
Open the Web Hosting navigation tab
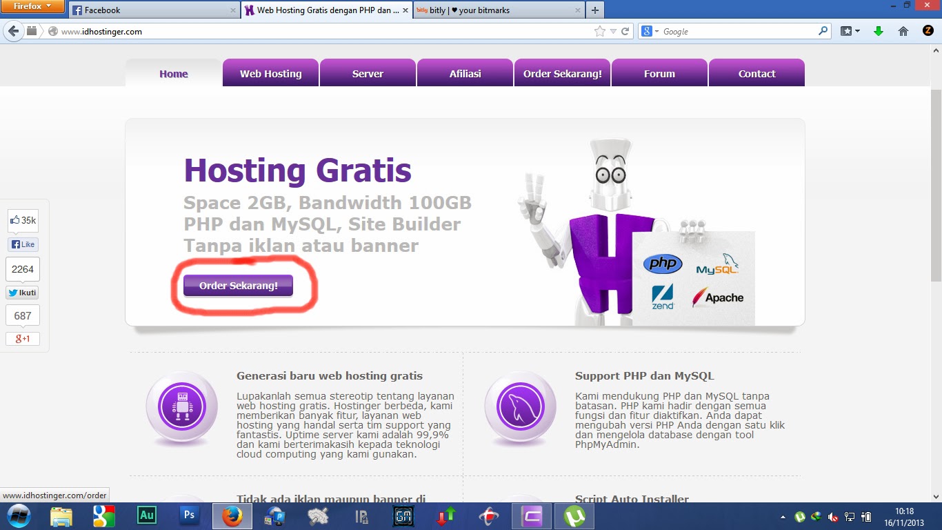pos(270,73)
